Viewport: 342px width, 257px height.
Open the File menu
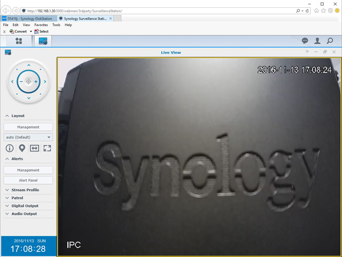(6, 25)
